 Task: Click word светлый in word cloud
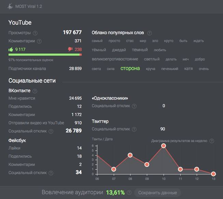[152, 59]
